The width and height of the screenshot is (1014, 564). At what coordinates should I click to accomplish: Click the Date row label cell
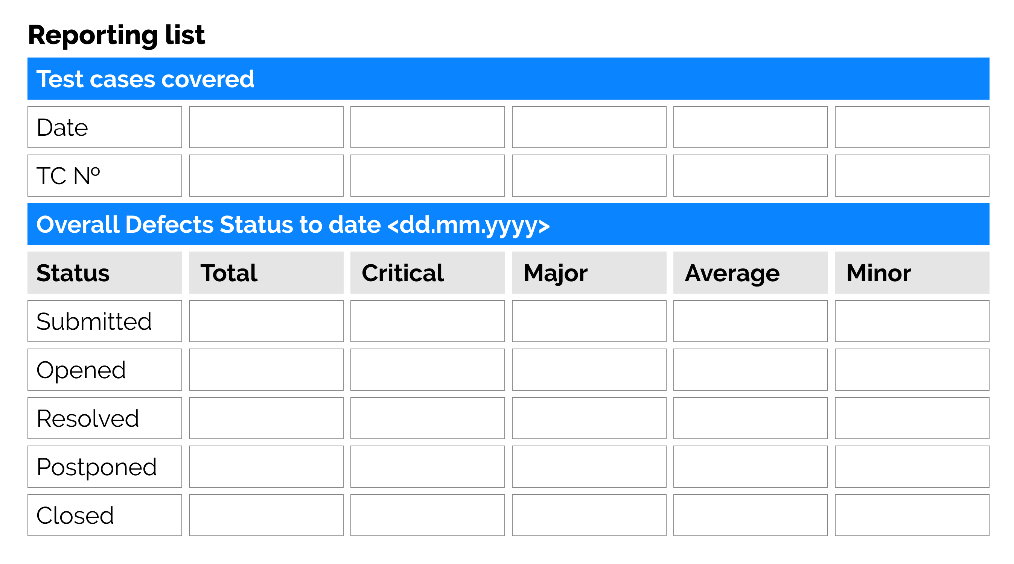pos(105,127)
